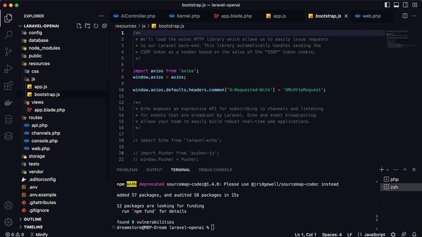Open .gitignore file in Explorer
Screen dimensions: 422x237
click(x=39, y=211)
